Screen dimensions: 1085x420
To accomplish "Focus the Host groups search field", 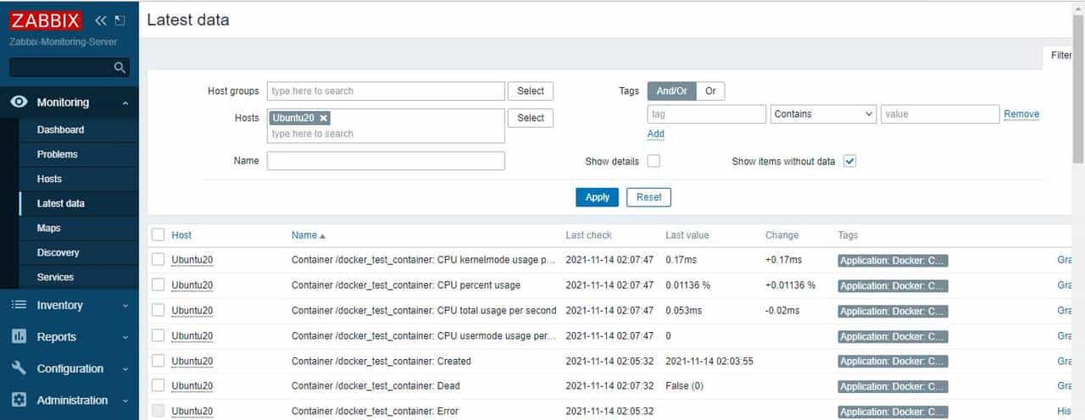I will 386,91.
